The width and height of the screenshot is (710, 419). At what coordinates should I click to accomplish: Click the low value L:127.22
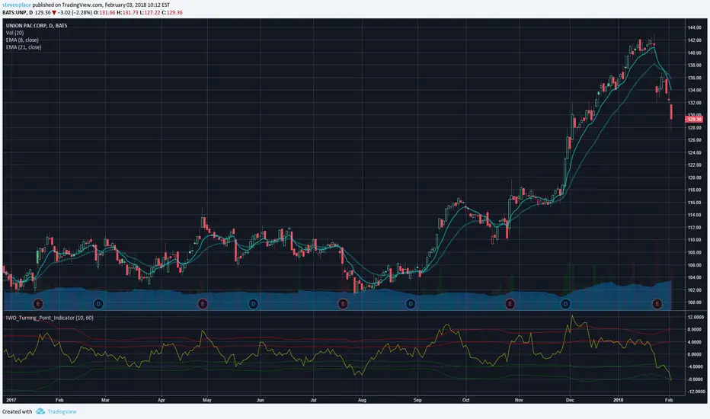150,13
